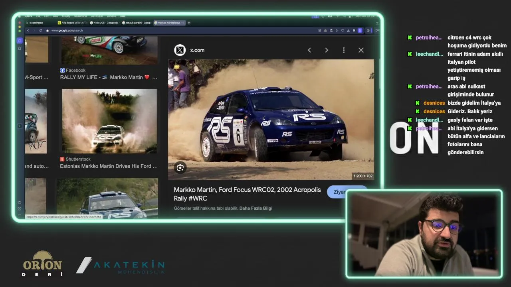Open the downloads icon in toolbar
The image size is (511, 287).
349,30
